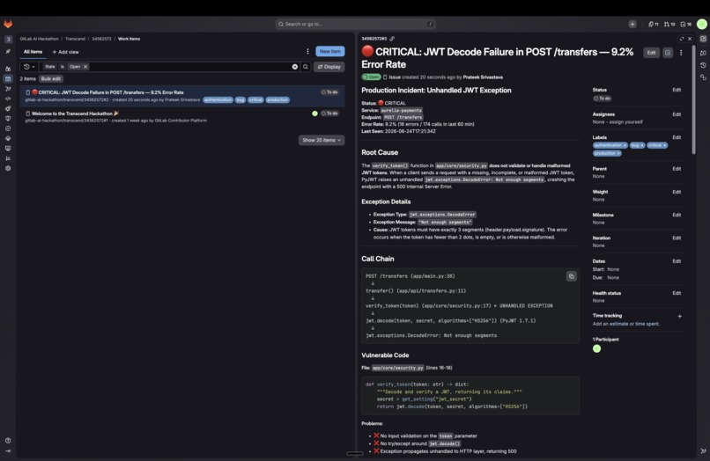710x461 pixels.
Task: Click the magnifier search icon in filter bar
Action: tap(306, 67)
